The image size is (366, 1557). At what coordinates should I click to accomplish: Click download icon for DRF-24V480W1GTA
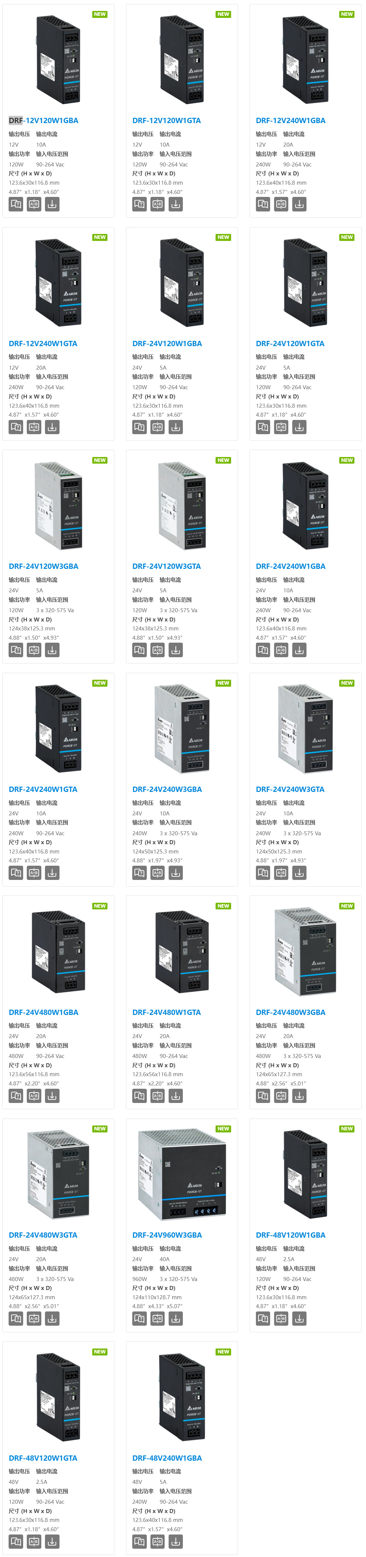coord(176,1096)
